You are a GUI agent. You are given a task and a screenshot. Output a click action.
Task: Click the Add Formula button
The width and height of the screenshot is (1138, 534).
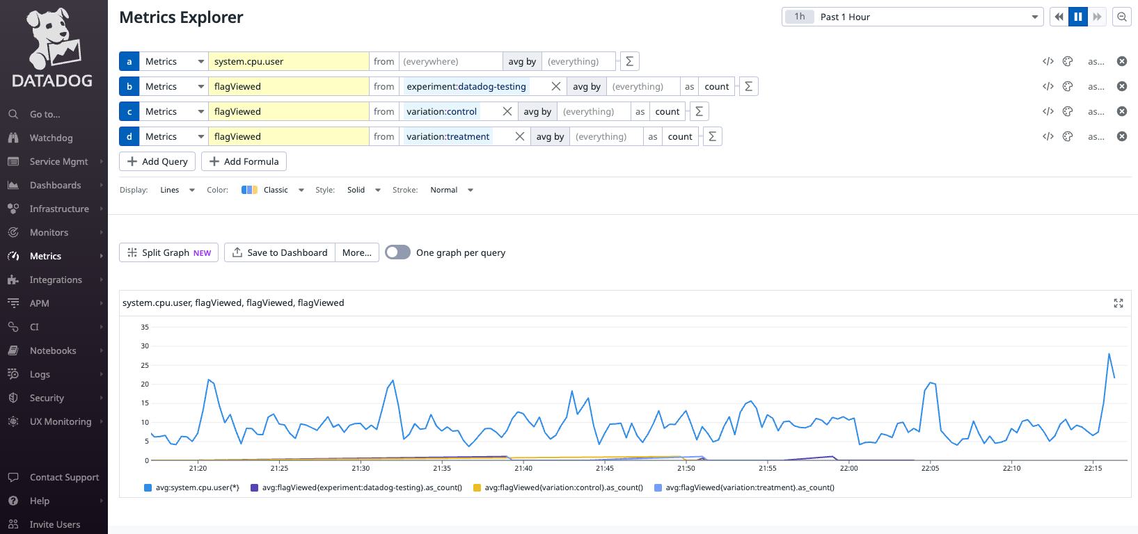coord(244,161)
